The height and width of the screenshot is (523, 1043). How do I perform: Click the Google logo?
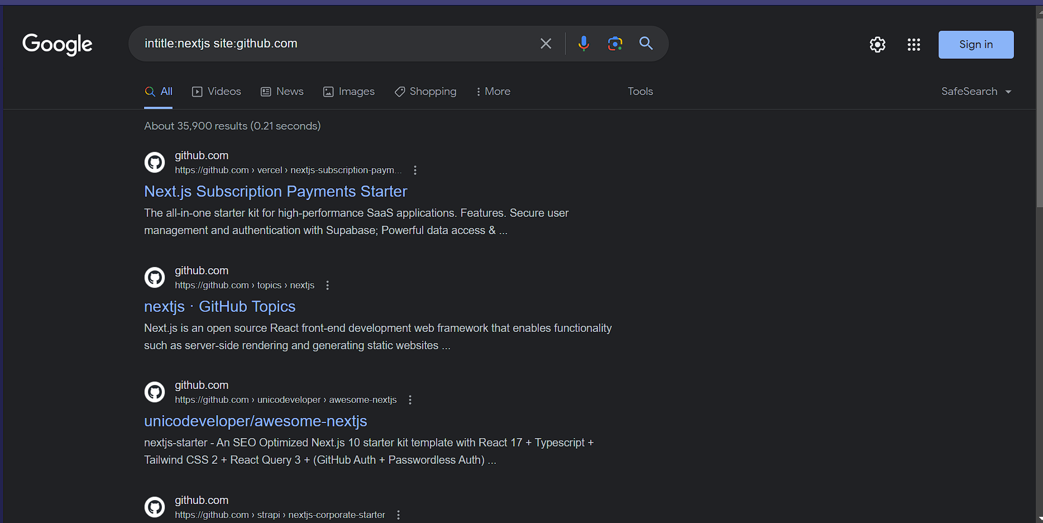pyautogui.click(x=58, y=44)
